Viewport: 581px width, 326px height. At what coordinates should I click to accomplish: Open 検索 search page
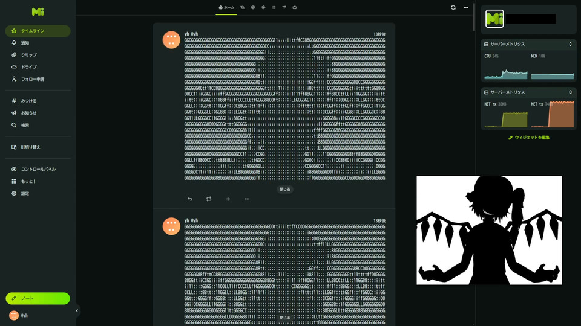38,126
